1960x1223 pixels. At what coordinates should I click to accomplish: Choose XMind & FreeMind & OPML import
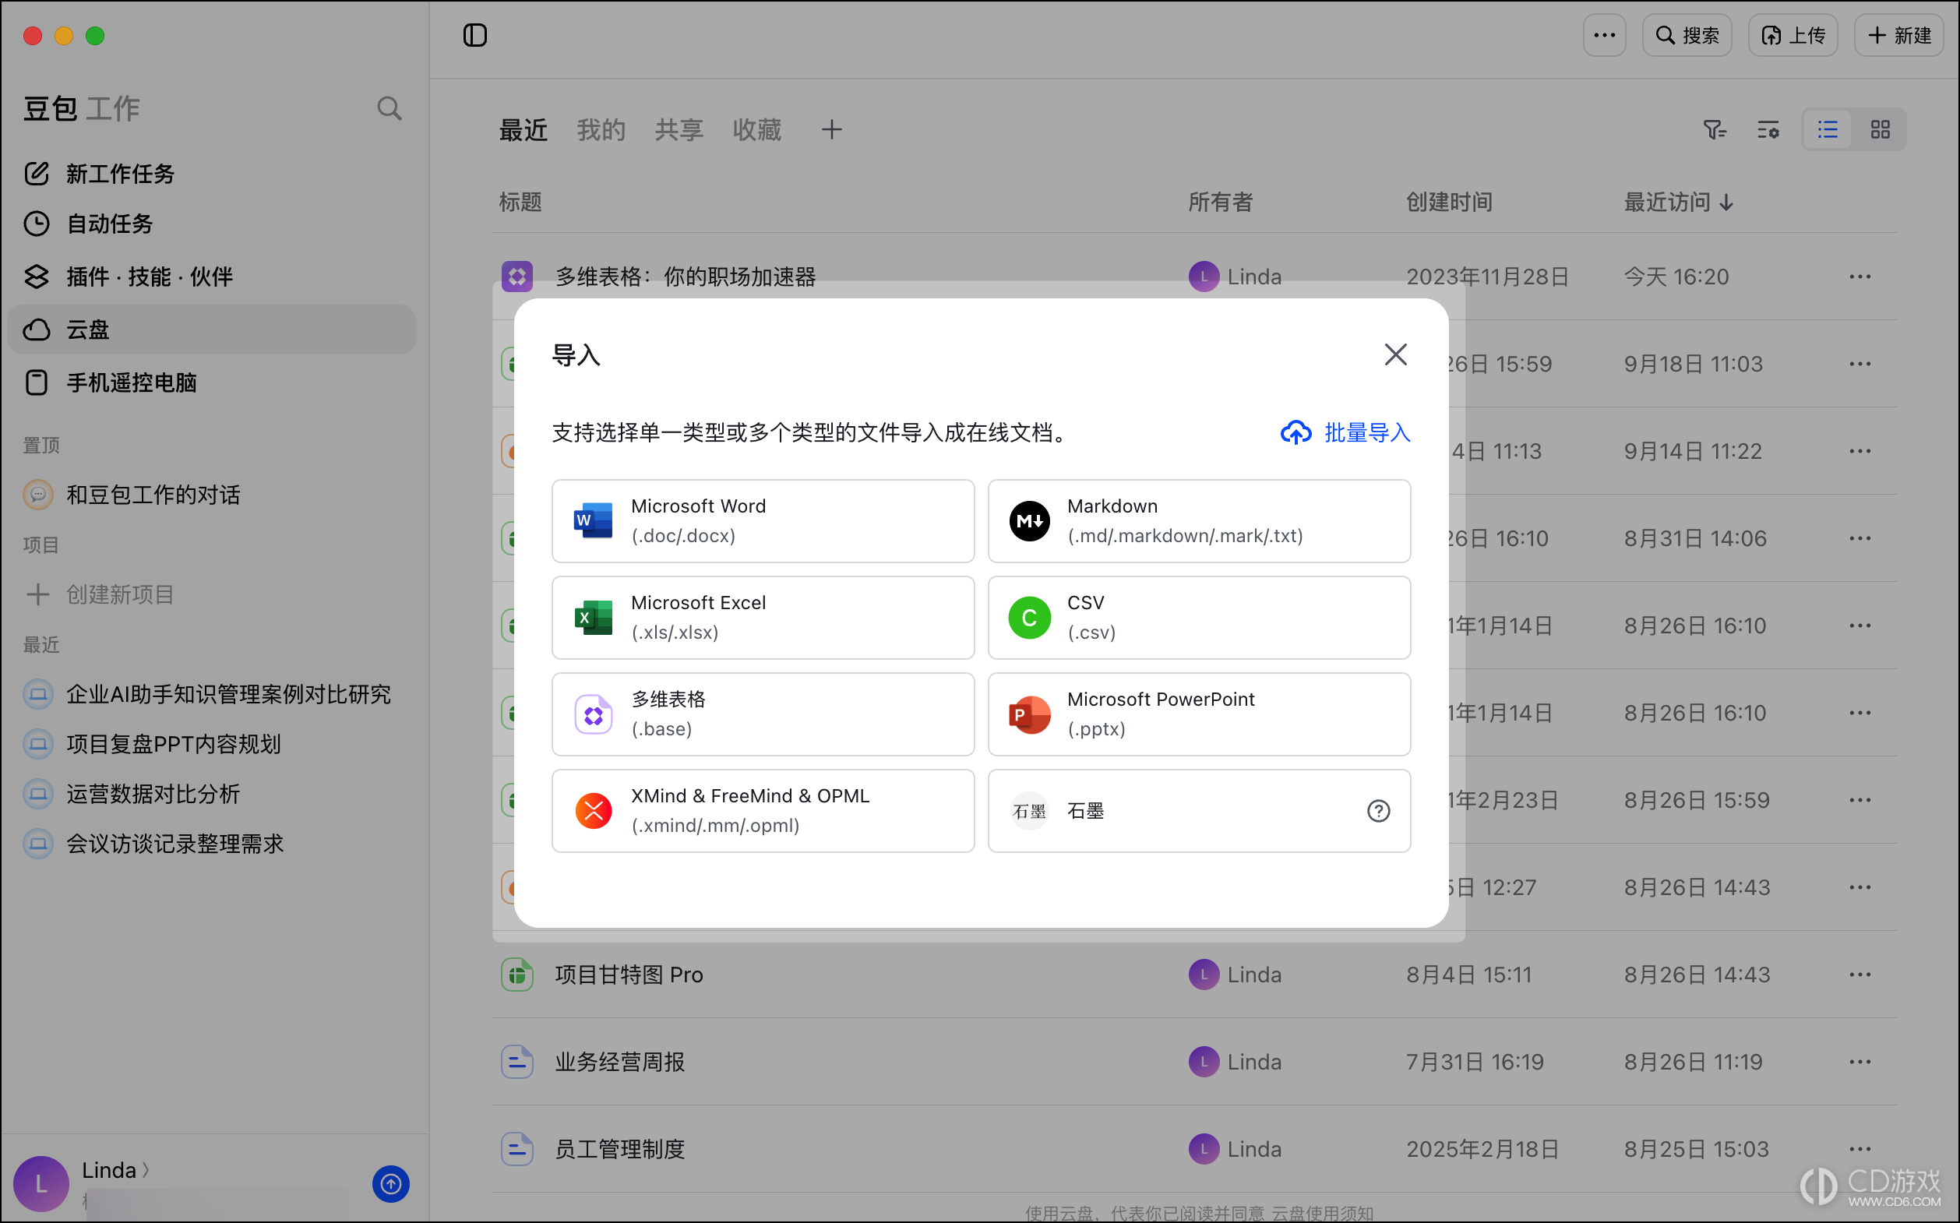[763, 810]
